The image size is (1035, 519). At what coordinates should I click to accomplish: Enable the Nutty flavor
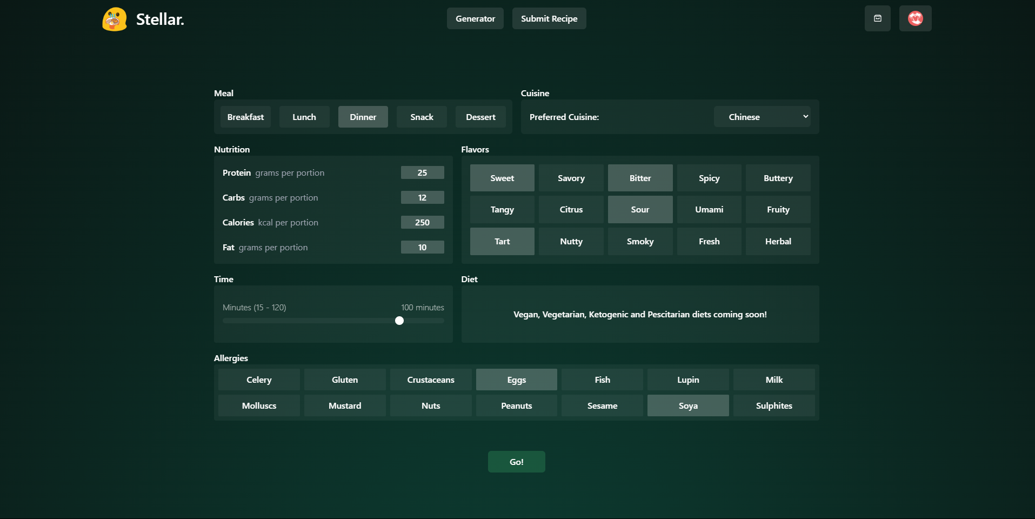571,241
